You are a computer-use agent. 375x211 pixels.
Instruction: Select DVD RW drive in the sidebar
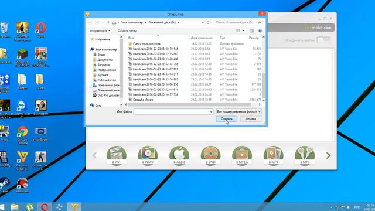[105, 95]
